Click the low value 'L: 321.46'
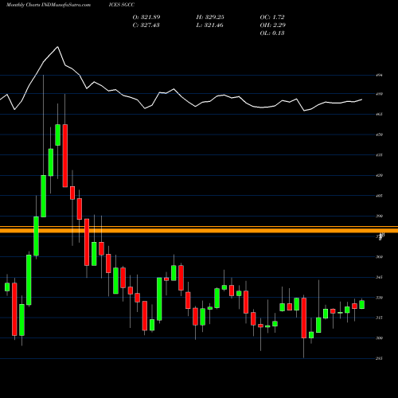The width and height of the screenshot is (398, 398). tap(209, 25)
